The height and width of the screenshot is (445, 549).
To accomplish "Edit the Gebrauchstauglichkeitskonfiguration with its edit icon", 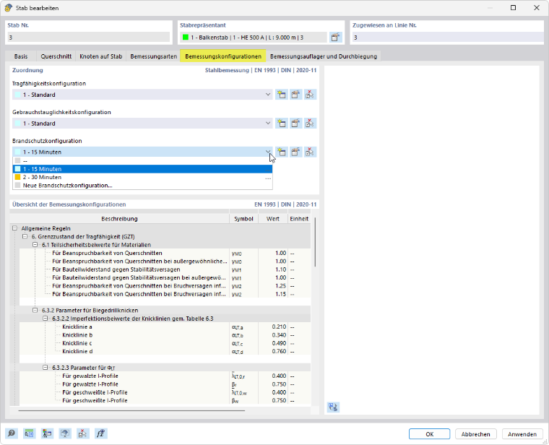I will coord(295,124).
